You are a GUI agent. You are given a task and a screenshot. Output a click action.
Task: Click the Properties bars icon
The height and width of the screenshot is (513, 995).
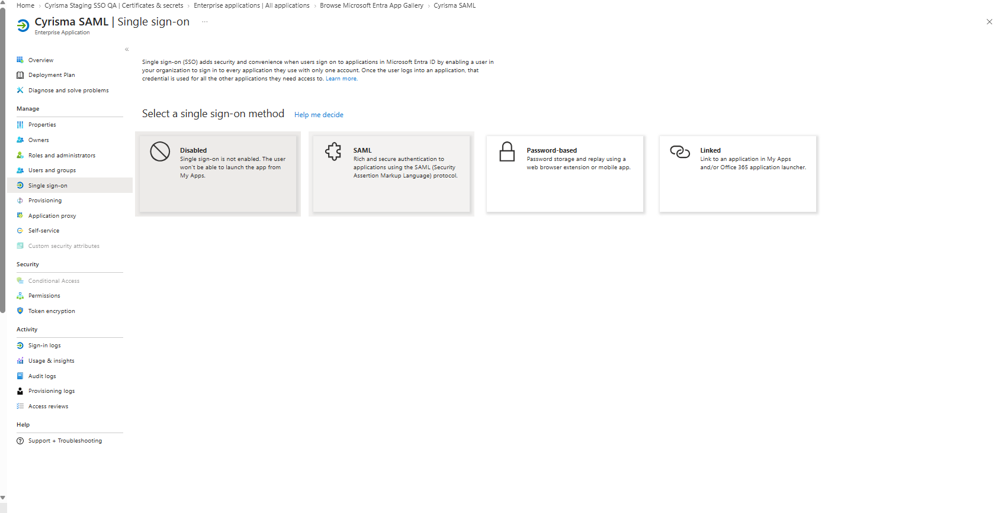[x=20, y=125]
